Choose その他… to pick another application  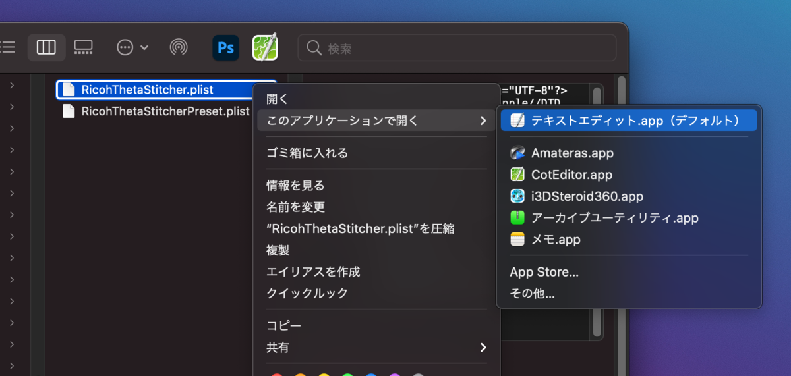coord(629,294)
